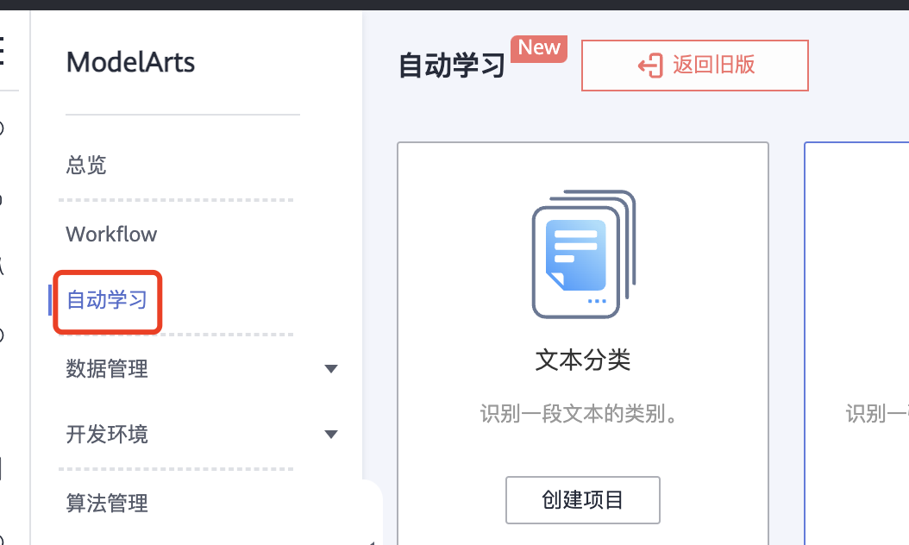Open the Workflow menu item
The width and height of the screenshot is (909, 545).
tap(111, 235)
